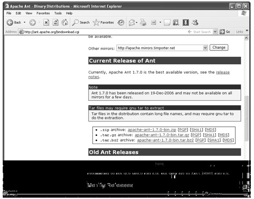254x199 pixels.
Task: Refresh the page with Refresh icon
Action: [55, 23]
